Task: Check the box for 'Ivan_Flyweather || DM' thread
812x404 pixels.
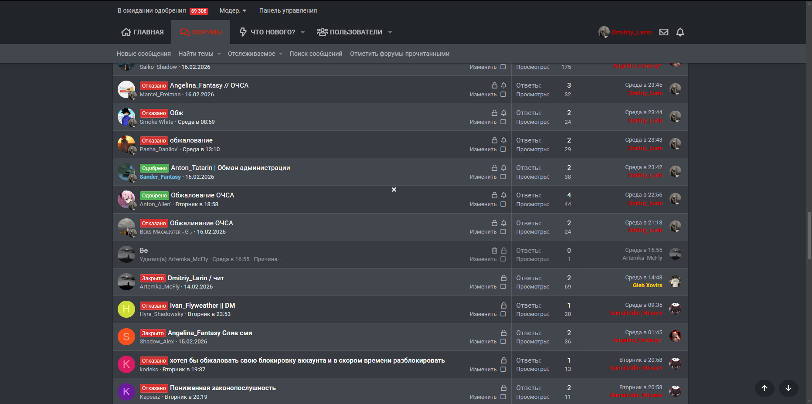Action: point(503,314)
